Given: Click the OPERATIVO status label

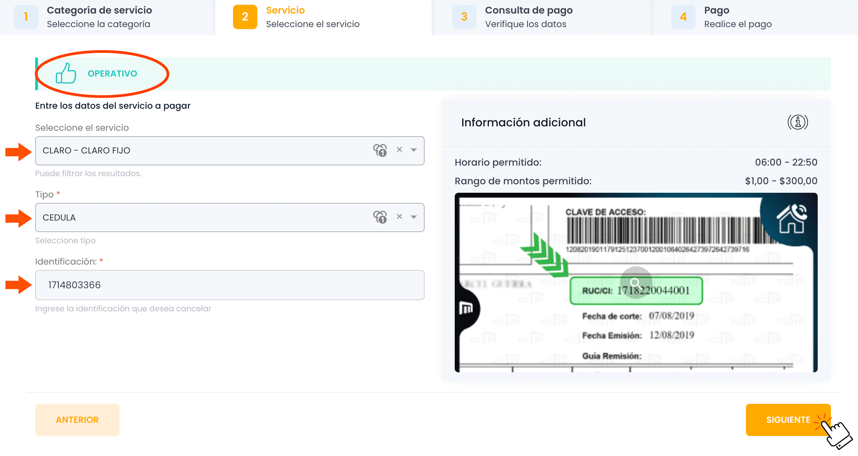Looking at the screenshot, I should [112, 74].
